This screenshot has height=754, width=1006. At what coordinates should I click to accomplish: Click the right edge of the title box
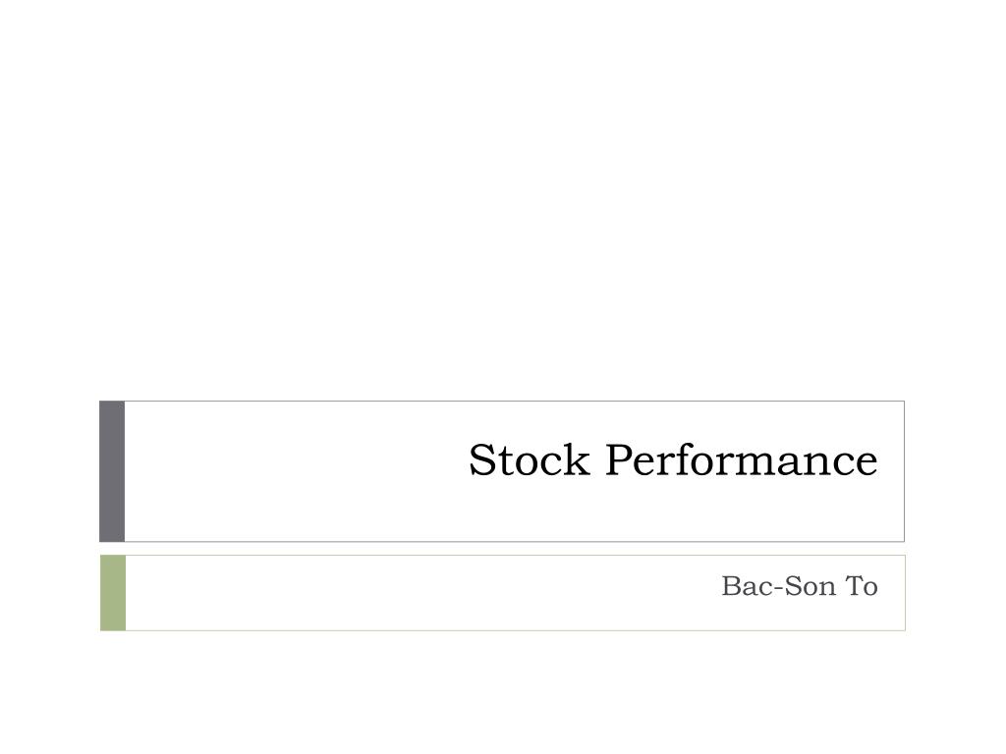click(x=904, y=471)
